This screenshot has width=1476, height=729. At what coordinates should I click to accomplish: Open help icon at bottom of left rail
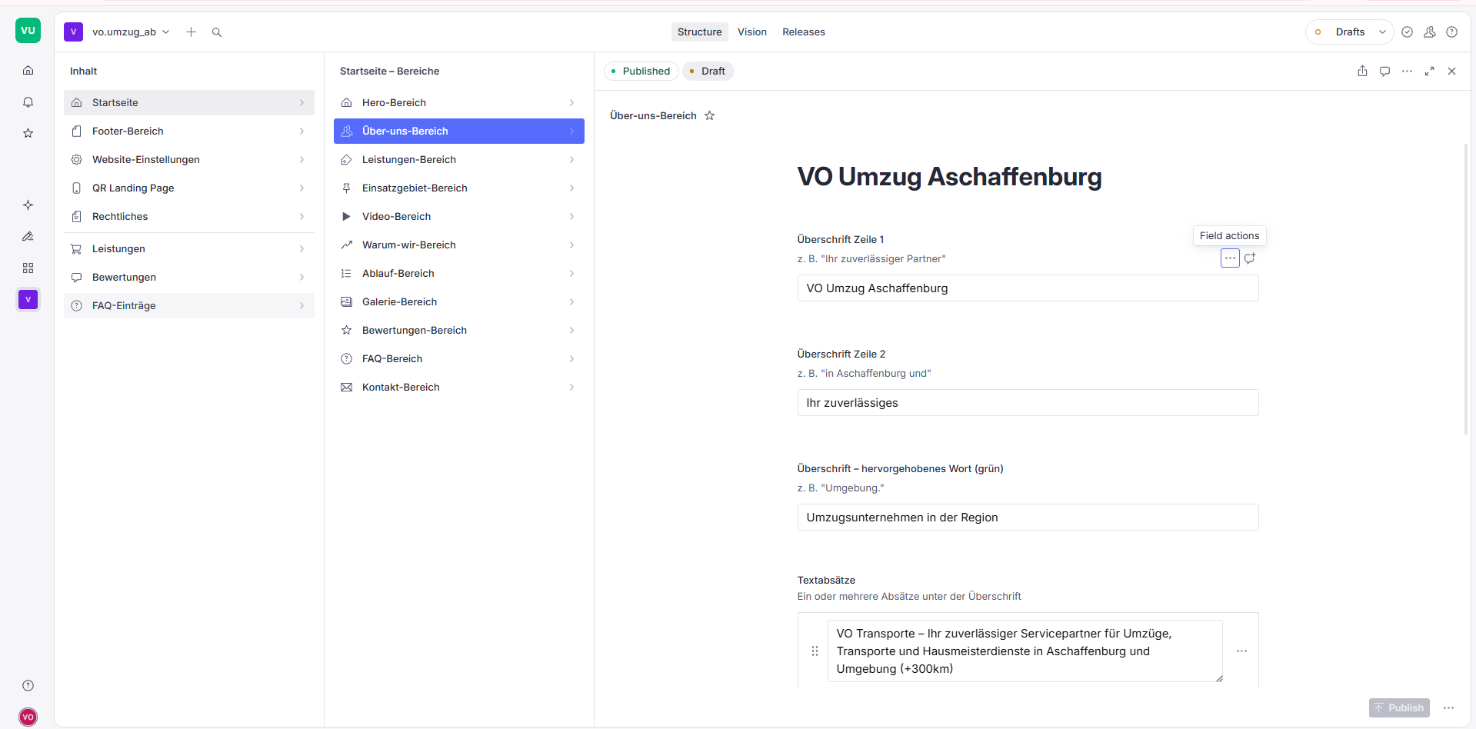28,685
